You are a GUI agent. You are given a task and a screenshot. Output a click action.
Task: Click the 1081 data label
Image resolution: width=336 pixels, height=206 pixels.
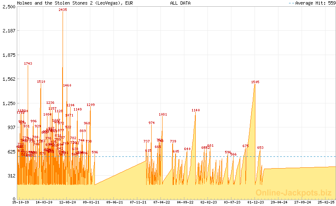pos(163,114)
